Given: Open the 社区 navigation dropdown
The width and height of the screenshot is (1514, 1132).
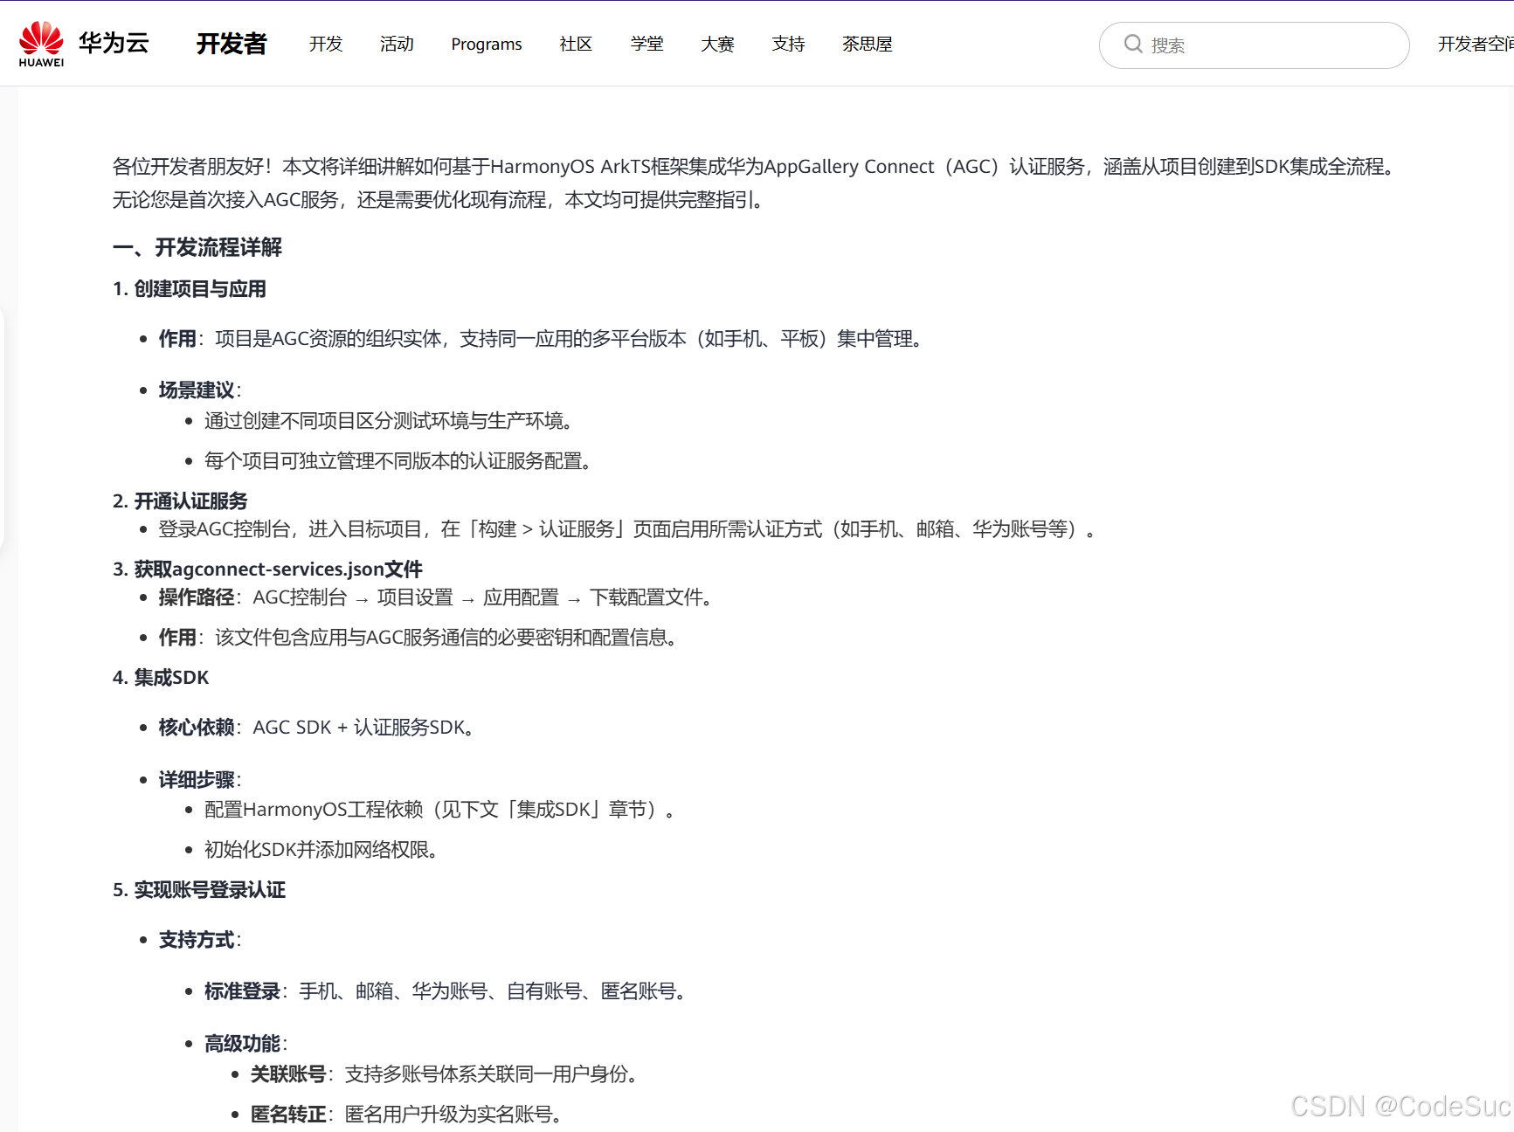Looking at the screenshot, I should tap(575, 44).
